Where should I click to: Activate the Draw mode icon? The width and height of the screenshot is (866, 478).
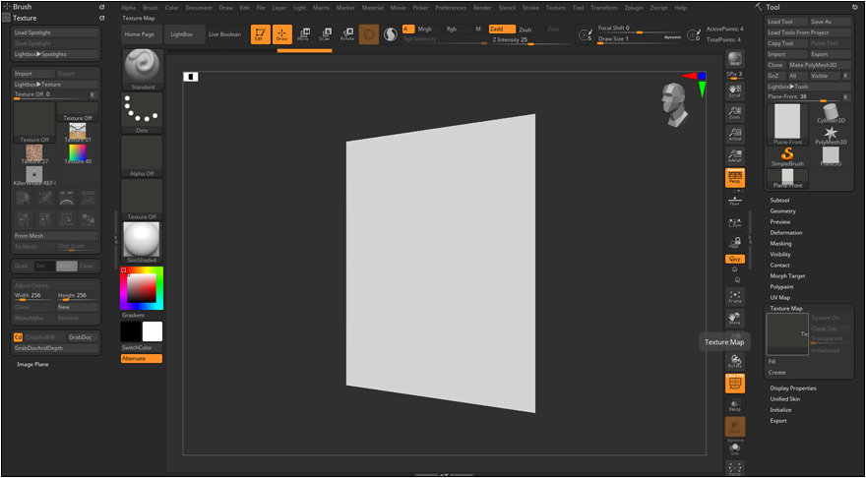[x=281, y=34]
